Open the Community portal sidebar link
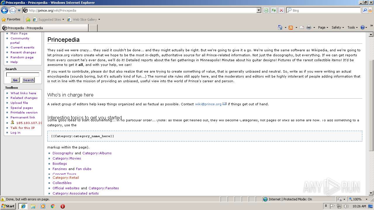This screenshot has height=210, width=374. click(x=20, y=41)
